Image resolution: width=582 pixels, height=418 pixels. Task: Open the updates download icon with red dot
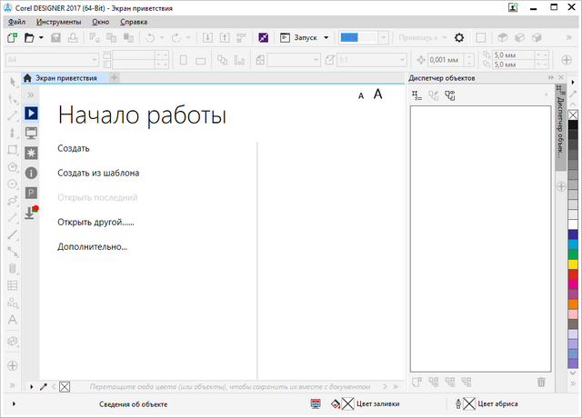click(31, 213)
